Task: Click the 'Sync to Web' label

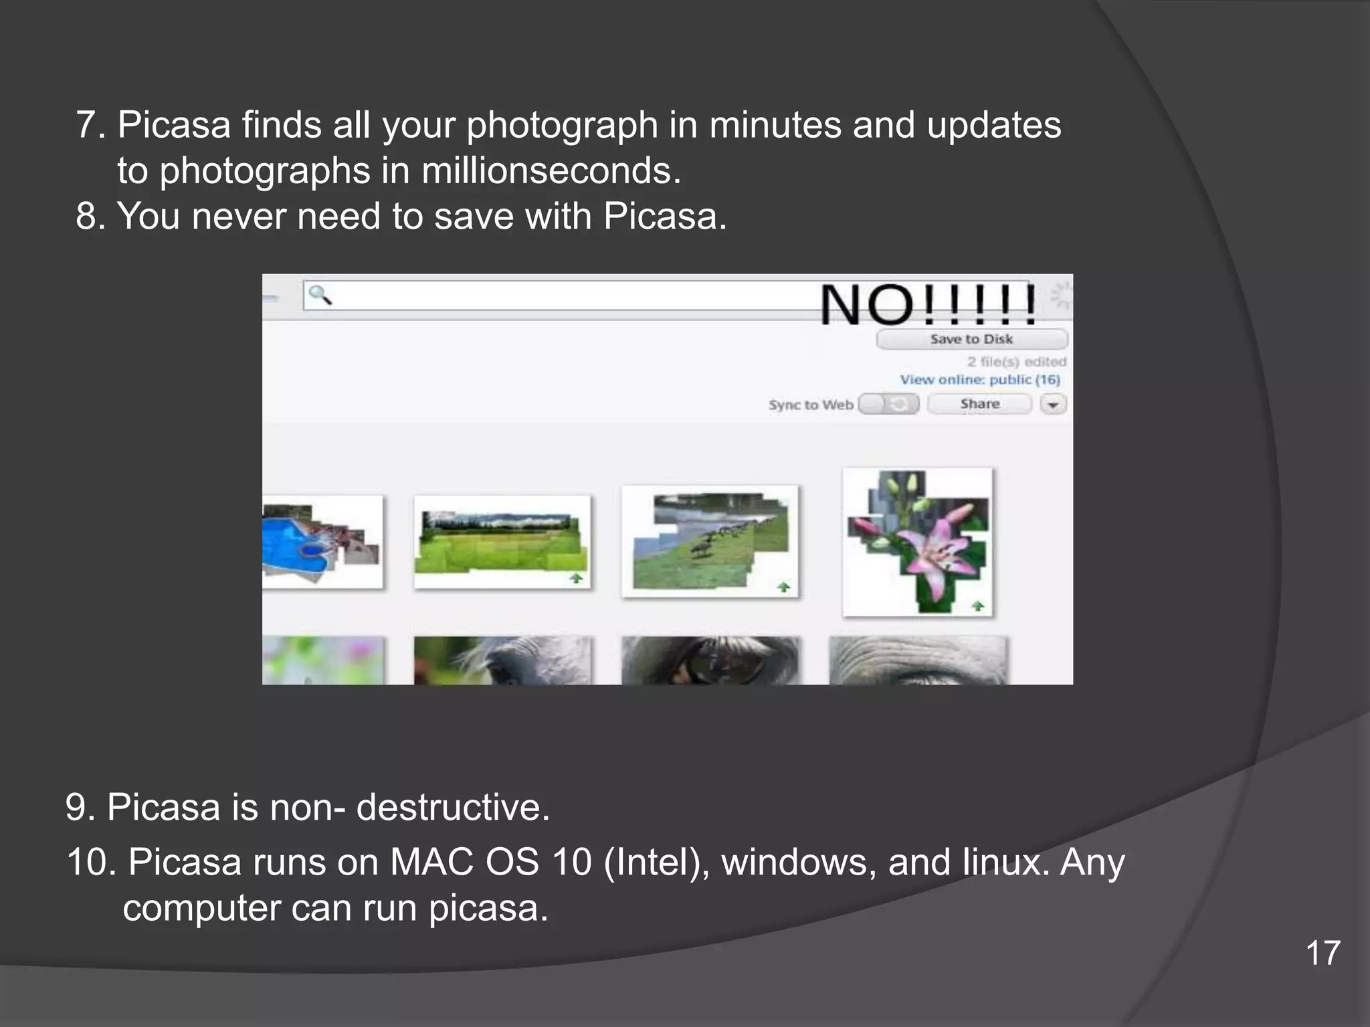Action: pyautogui.click(x=811, y=405)
